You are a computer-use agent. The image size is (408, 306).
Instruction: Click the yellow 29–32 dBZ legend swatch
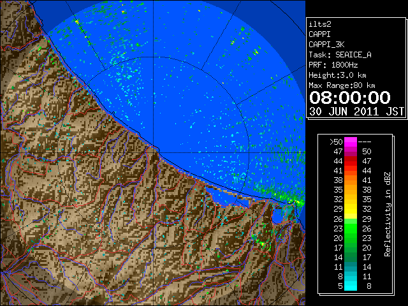click(351, 209)
